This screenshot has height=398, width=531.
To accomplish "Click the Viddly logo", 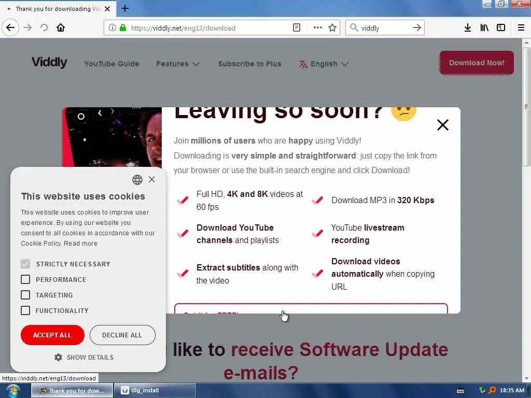I will click(49, 62).
